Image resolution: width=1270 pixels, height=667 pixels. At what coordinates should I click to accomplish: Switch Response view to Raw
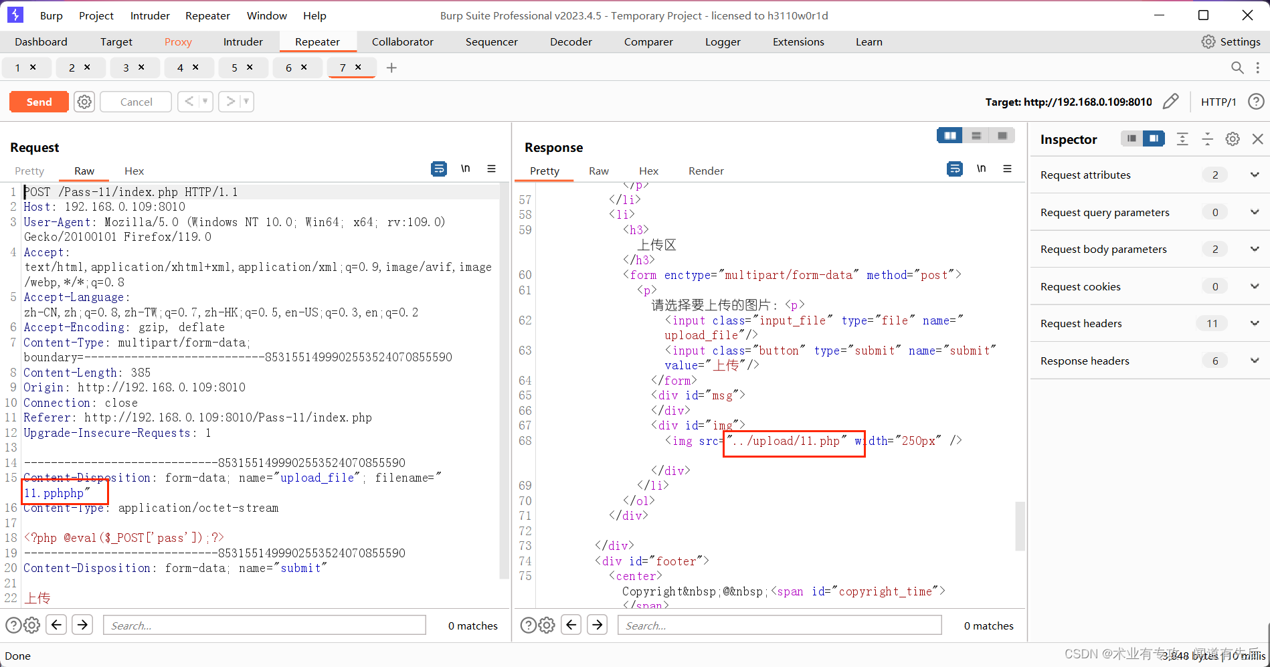coord(599,171)
